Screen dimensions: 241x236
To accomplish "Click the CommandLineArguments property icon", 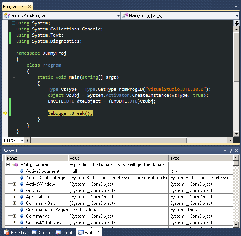I will (x=22, y=210).
